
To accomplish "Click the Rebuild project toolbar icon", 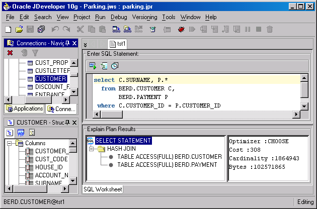I will (x=128, y=30).
